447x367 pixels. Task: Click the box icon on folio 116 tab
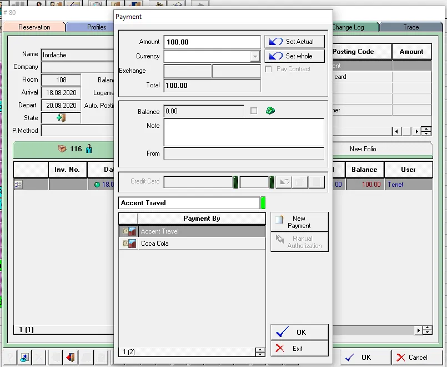(62, 148)
